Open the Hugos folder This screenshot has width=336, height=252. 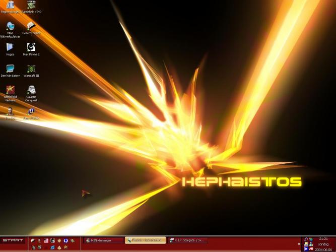(10, 47)
